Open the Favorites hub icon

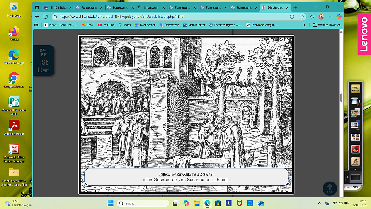(312, 17)
